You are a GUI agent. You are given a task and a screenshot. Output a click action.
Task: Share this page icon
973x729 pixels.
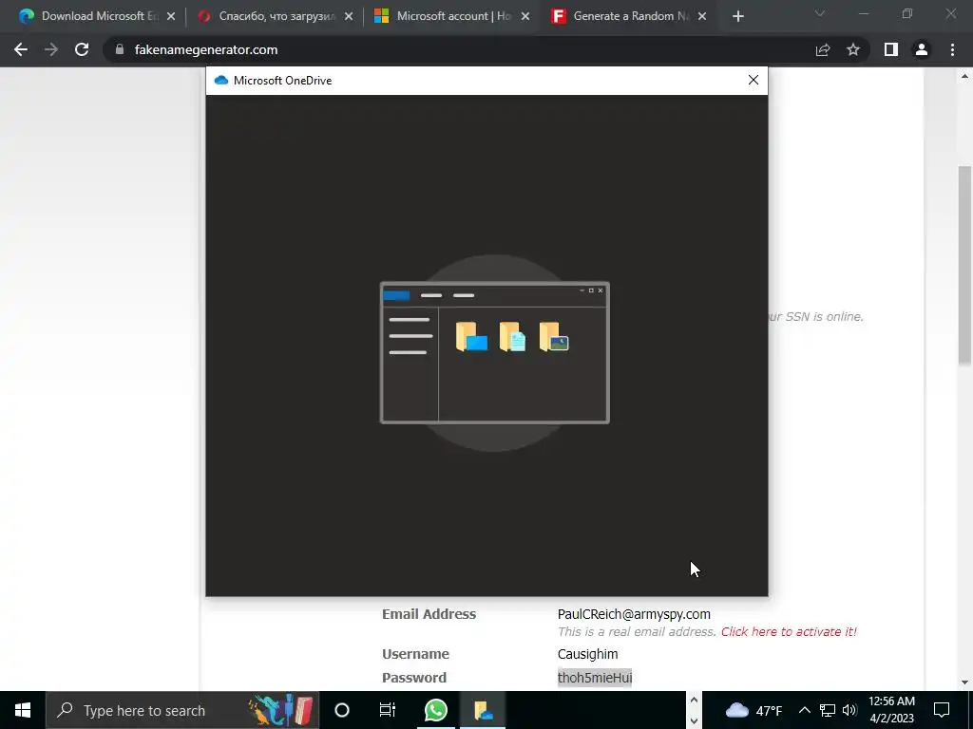[823, 49]
